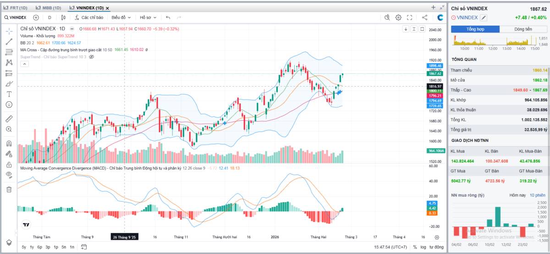Click the VNINDEX symbol search box
Viewport: 550px width, 254px height.
tap(15, 17)
